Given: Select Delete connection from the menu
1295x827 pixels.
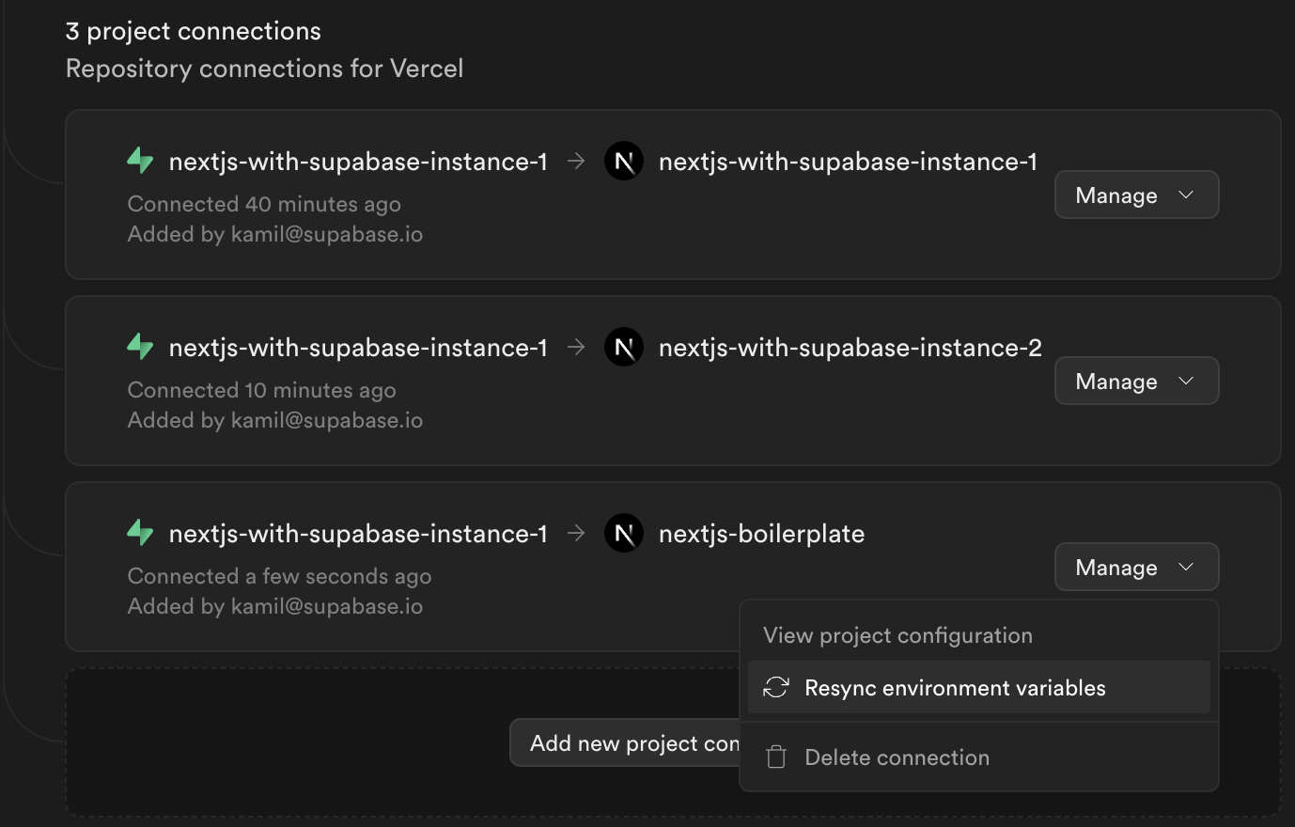Looking at the screenshot, I should 896,757.
